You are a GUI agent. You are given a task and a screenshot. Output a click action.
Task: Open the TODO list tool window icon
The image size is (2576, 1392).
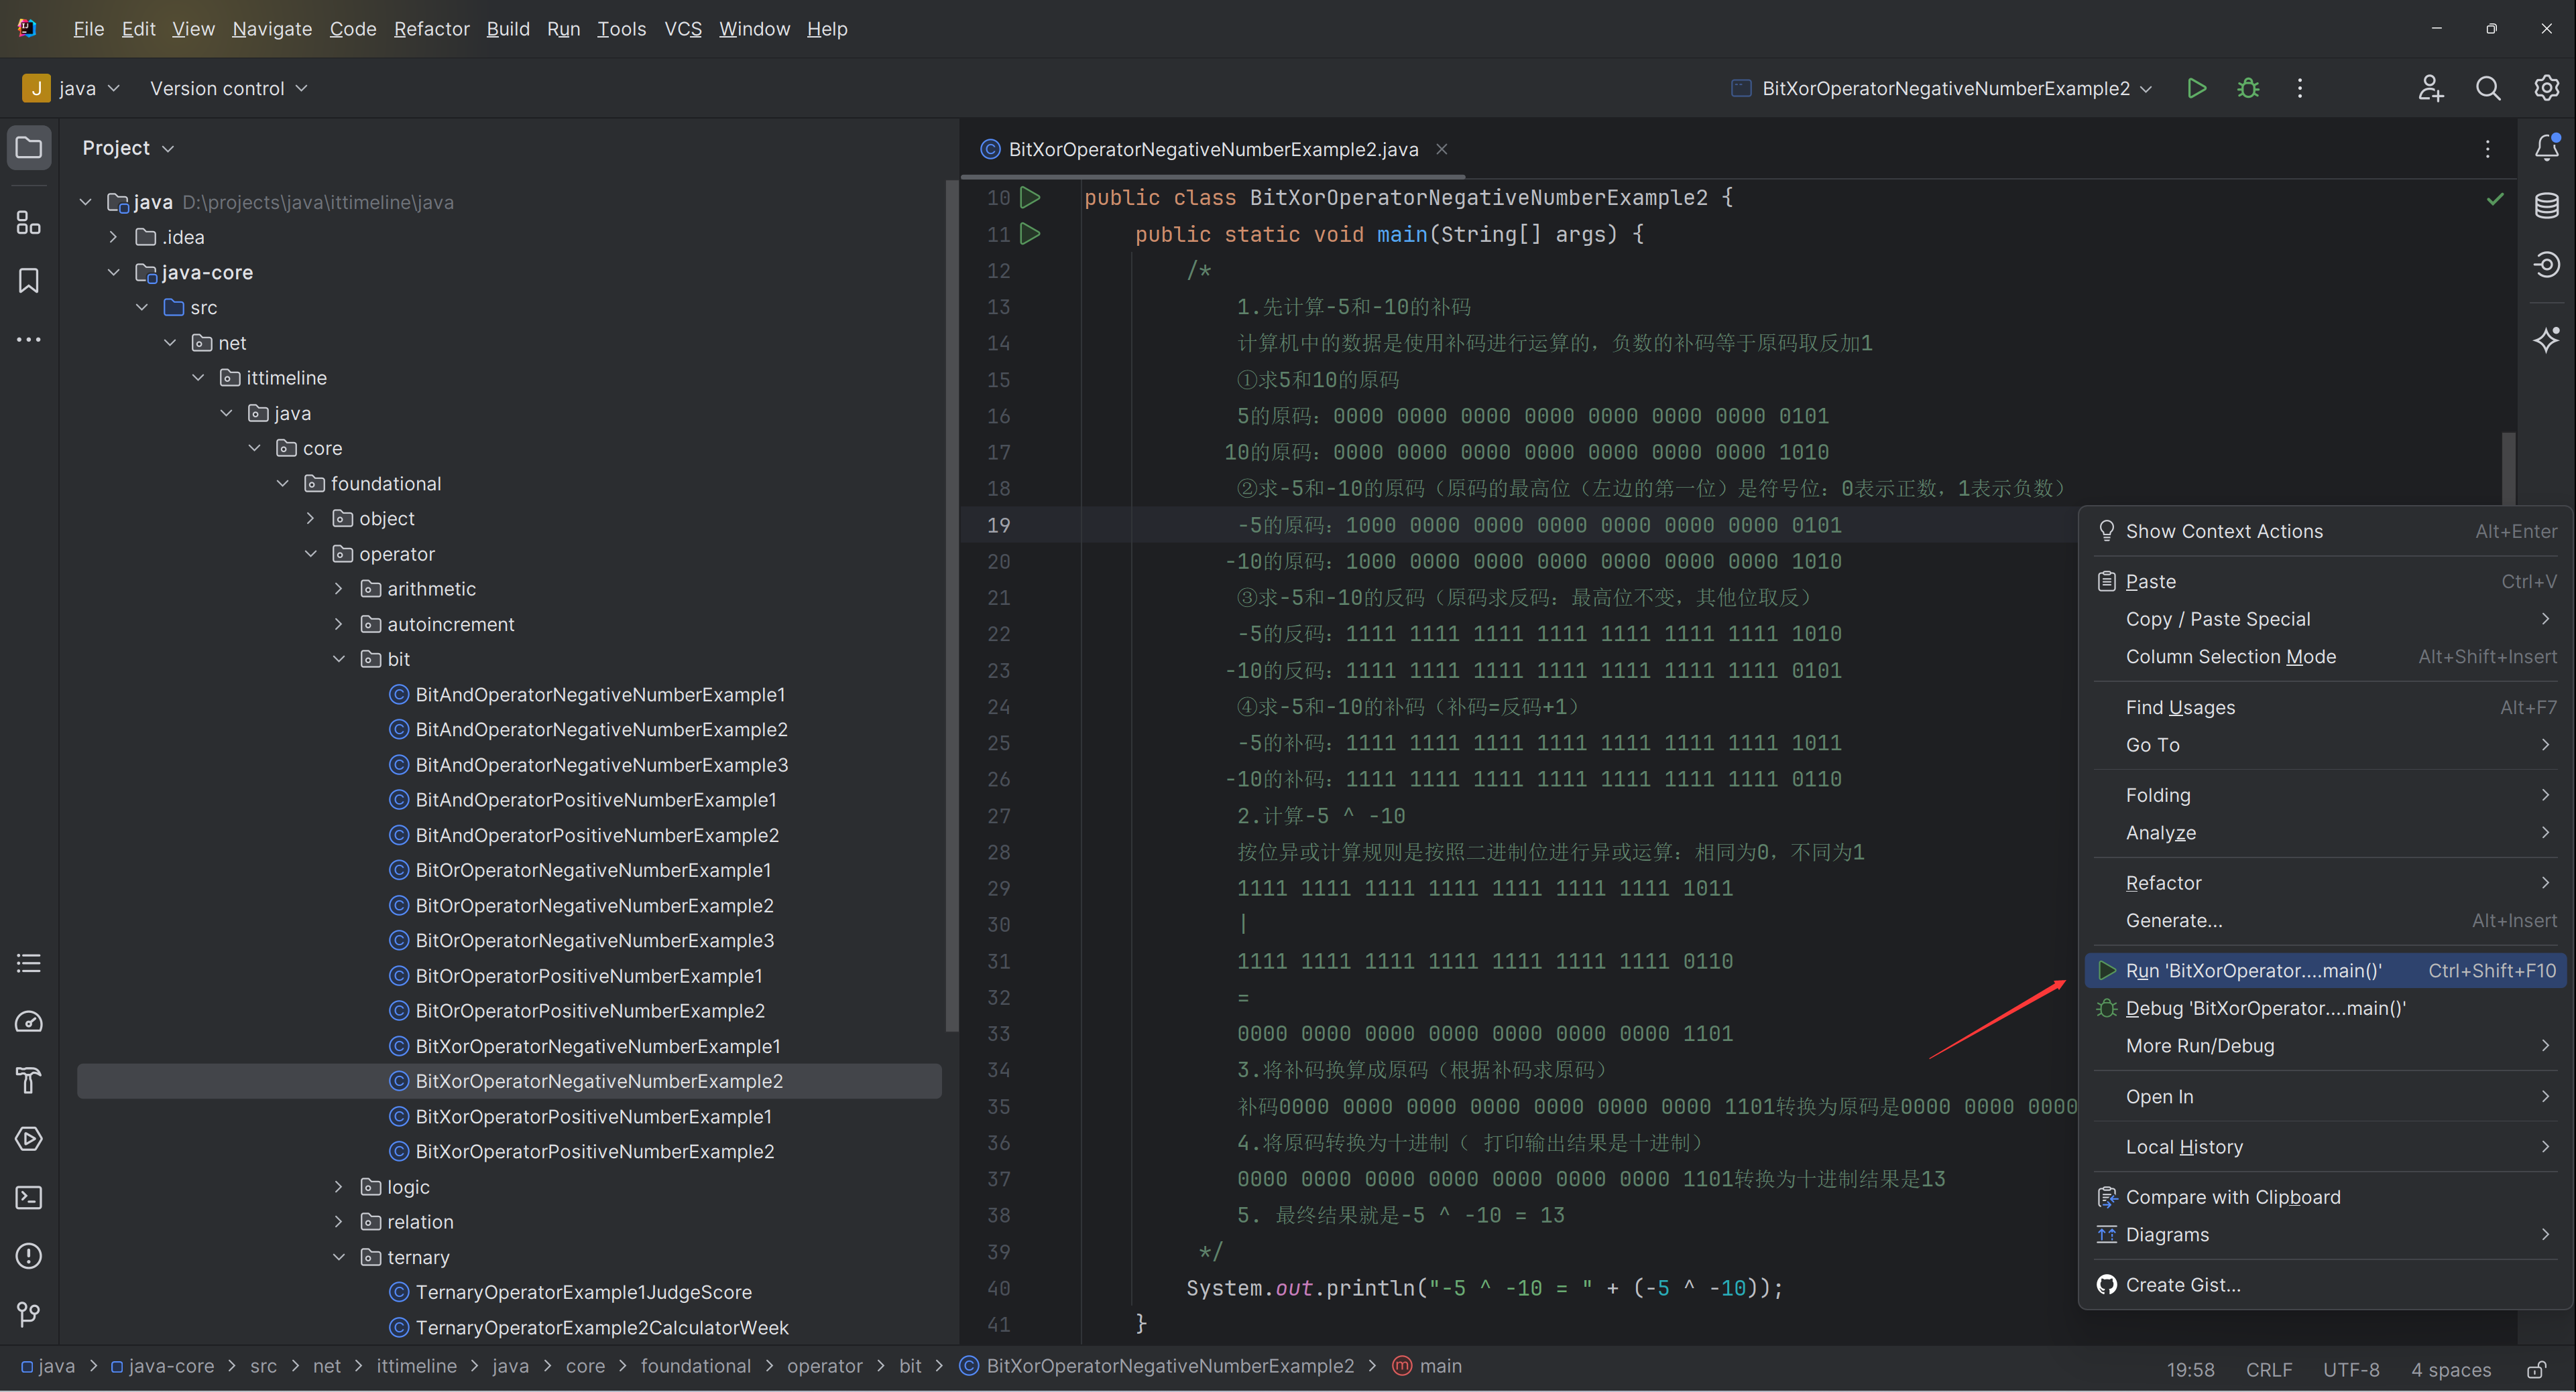tap(29, 963)
